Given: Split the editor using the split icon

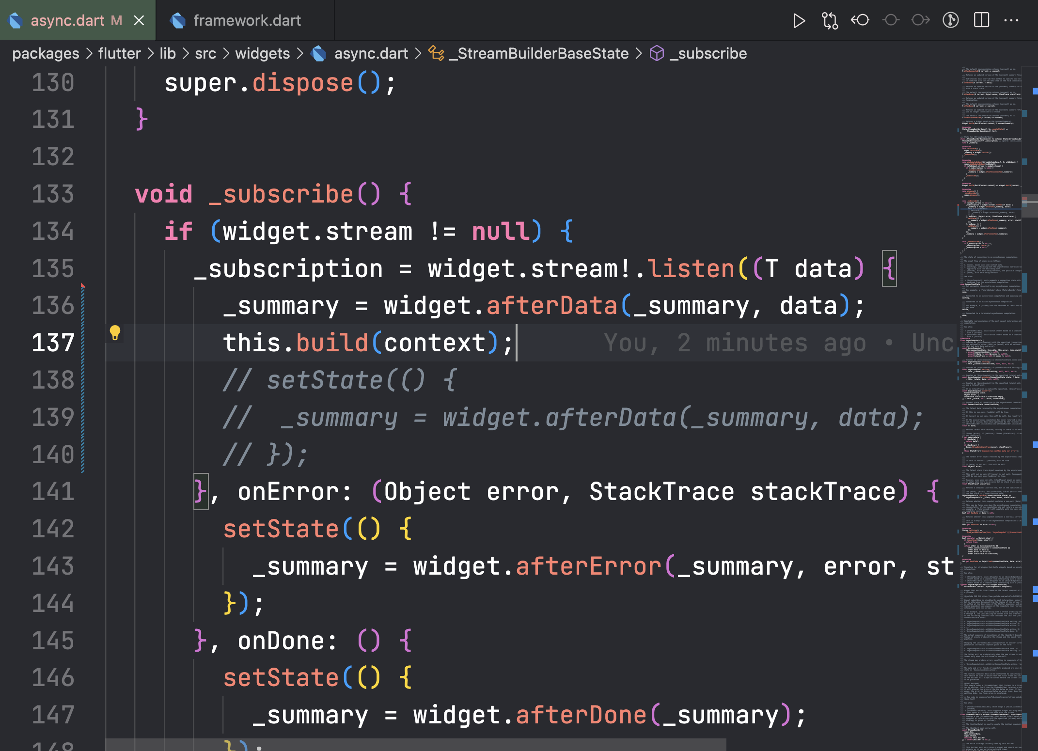Looking at the screenshot, I should point(981,20).
